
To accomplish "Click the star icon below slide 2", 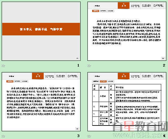I will 89,66.
